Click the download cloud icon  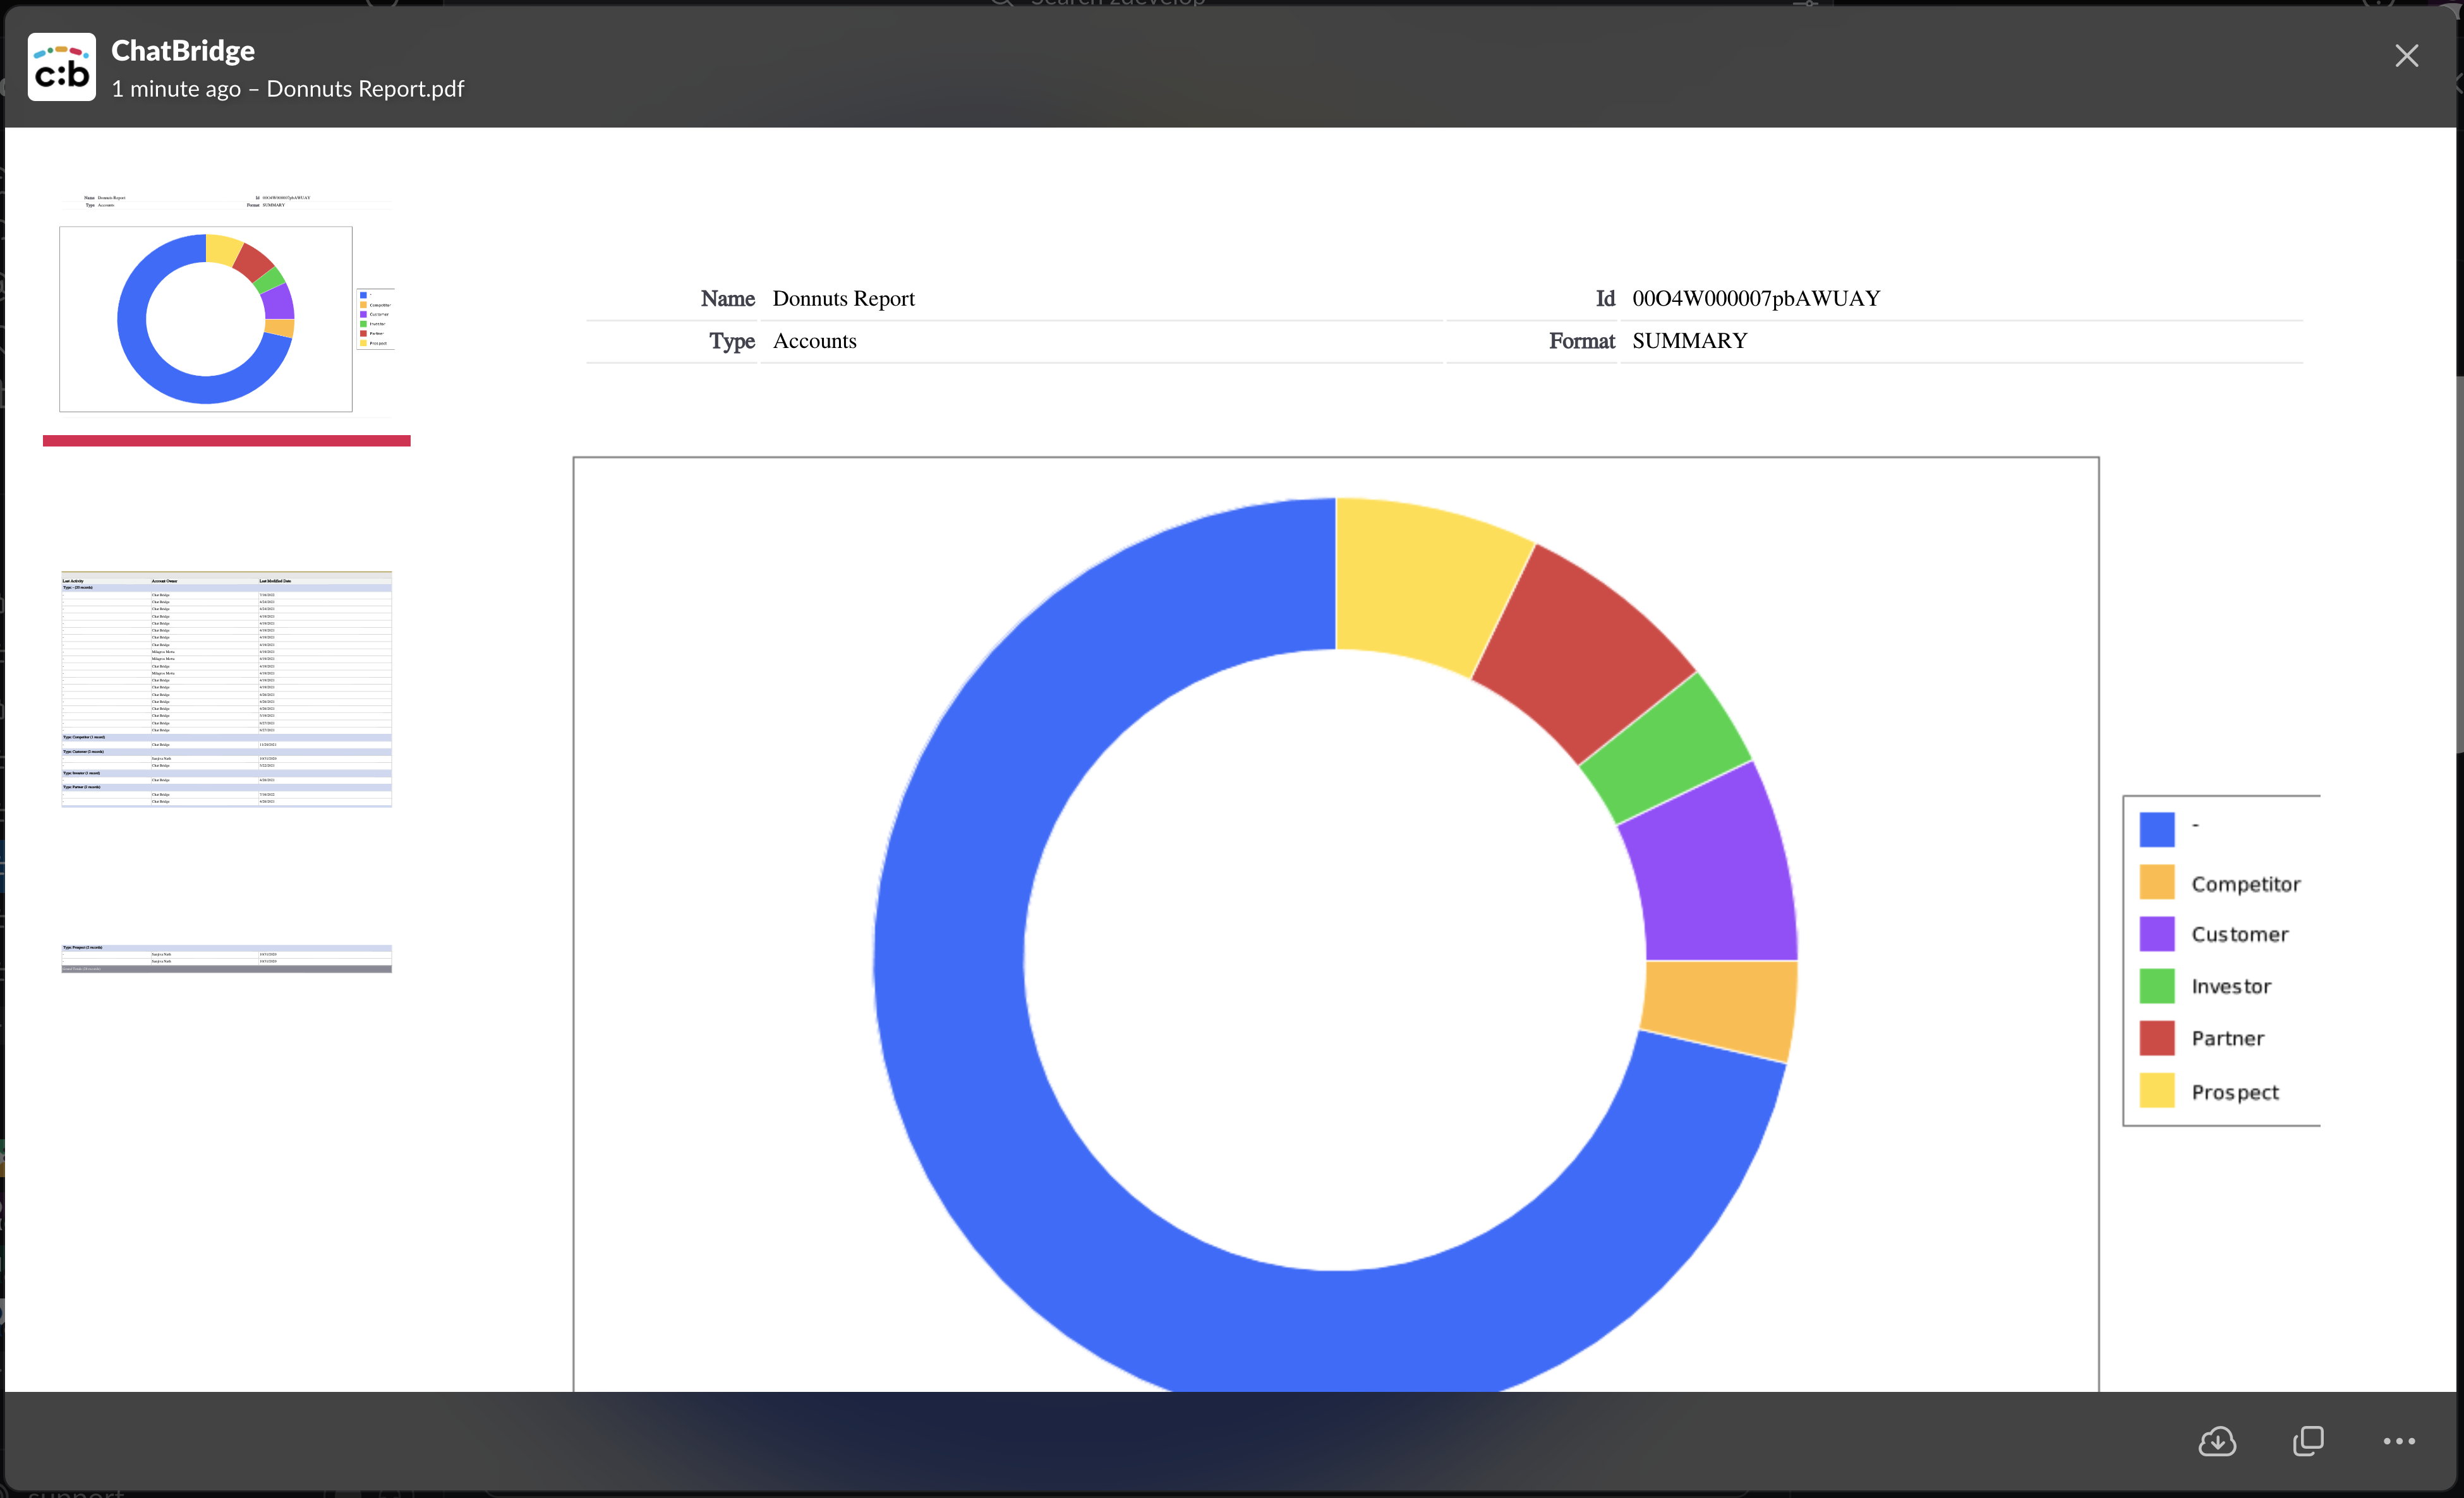2217,1441
